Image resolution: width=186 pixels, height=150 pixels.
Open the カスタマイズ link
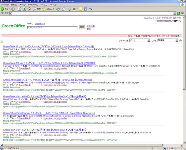(x=167, y=18)
